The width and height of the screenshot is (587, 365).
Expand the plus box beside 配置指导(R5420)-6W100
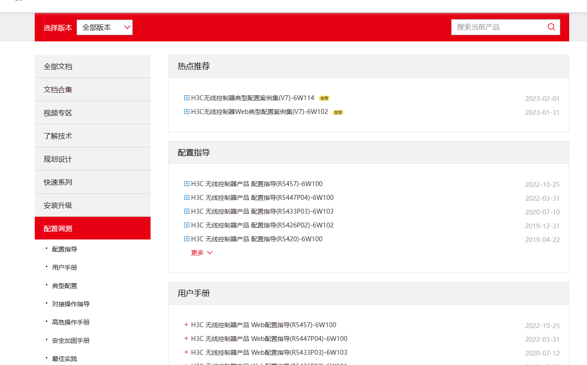point(187,239)
